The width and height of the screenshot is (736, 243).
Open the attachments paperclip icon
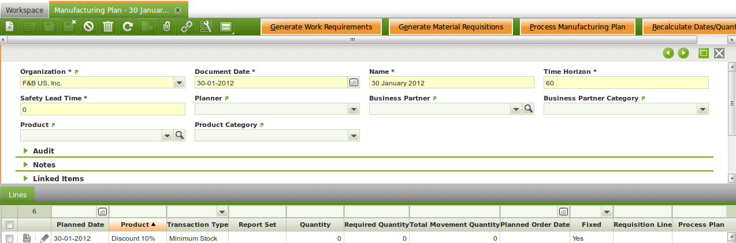[x=166, y=27]
